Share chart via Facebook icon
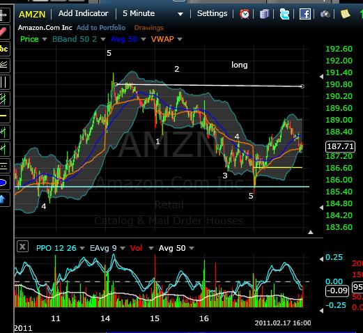The width and height of the screenshot is (363, 333). [x=305, y=14]
